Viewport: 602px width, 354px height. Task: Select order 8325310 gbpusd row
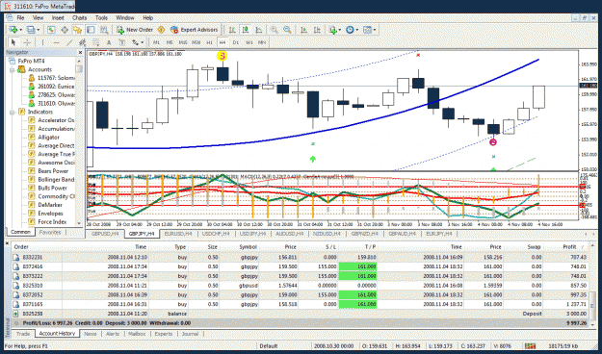301,286
